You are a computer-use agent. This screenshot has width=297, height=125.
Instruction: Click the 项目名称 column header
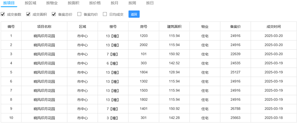point(44,26)
